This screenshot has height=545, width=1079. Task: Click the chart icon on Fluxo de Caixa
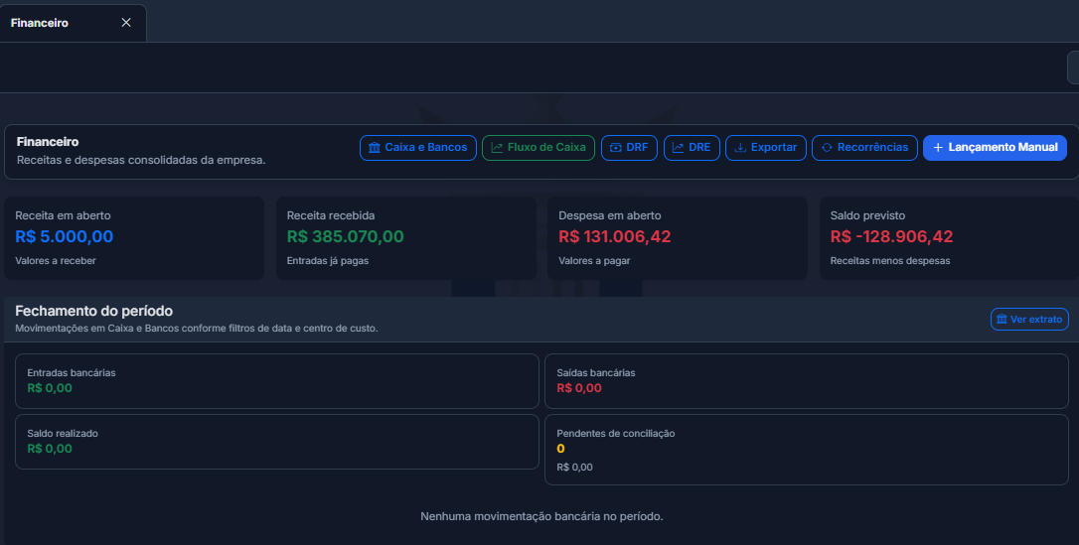[x=497, y=148]
